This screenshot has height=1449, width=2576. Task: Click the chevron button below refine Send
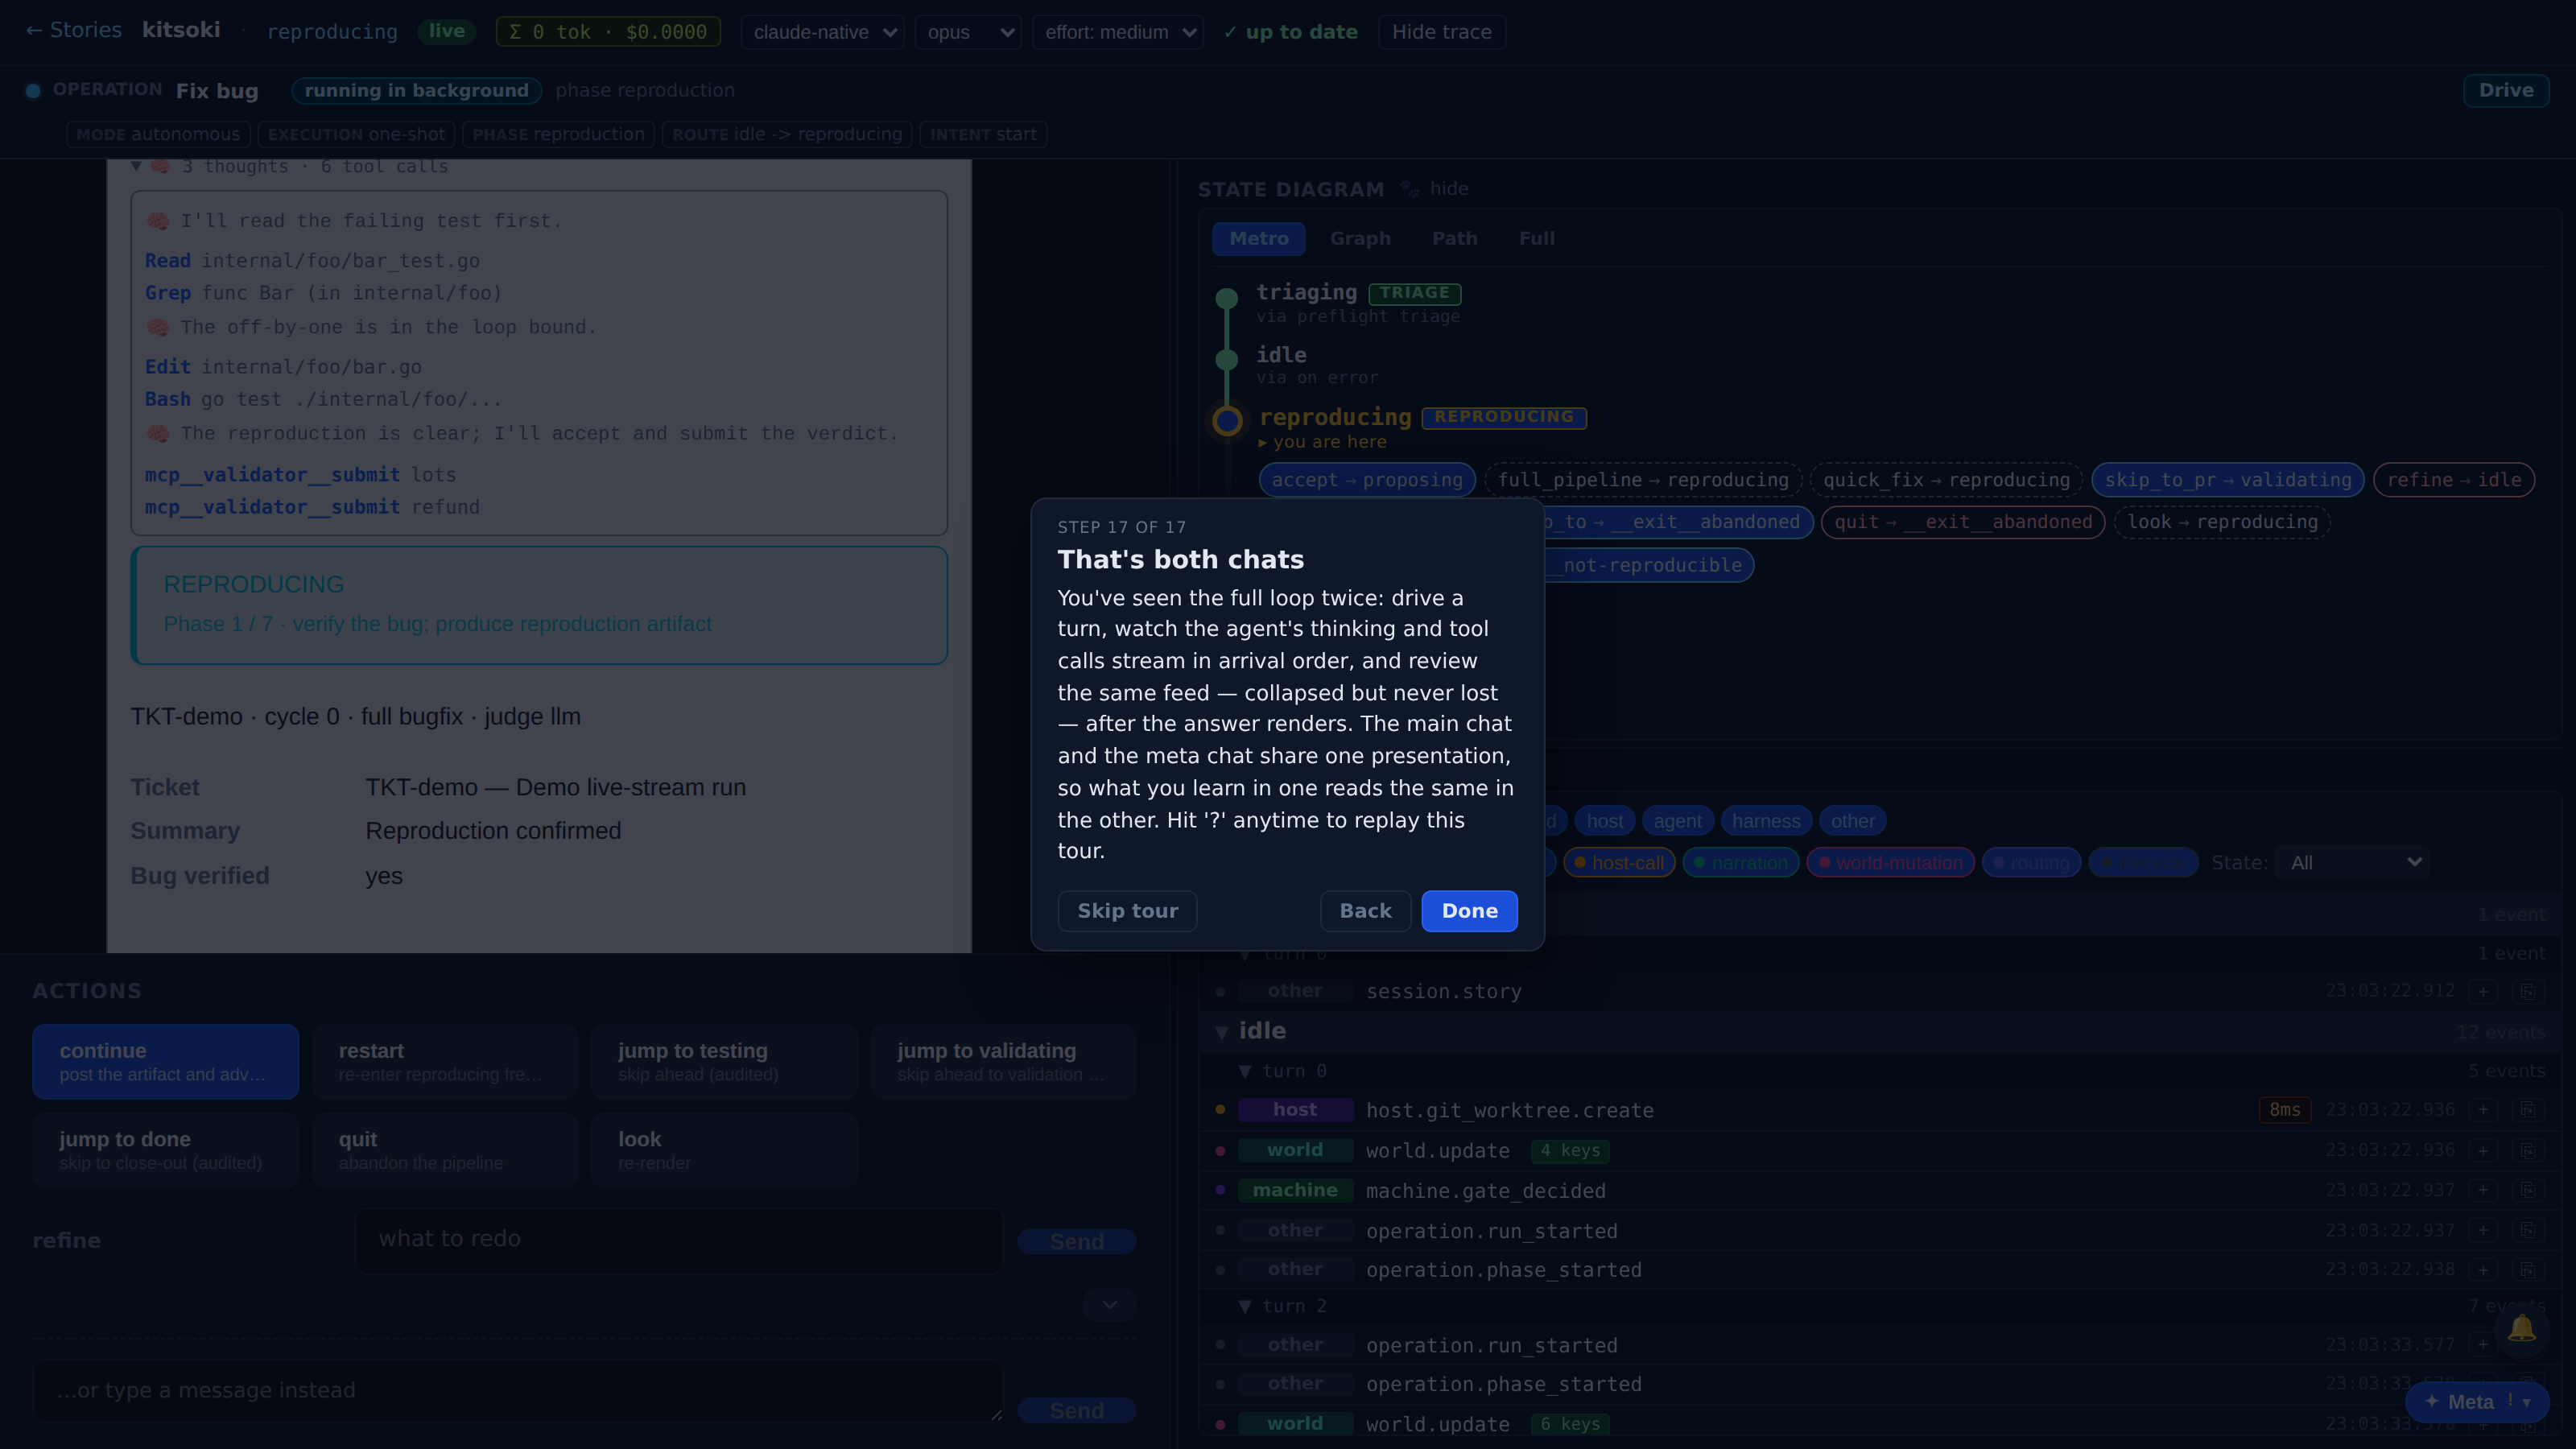point(1110,1305)
